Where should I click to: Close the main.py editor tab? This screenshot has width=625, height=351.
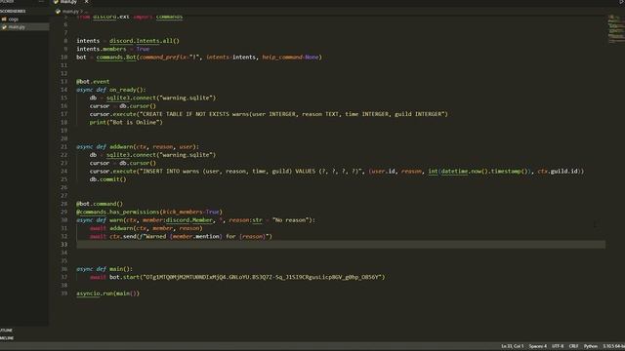(87, 2)
